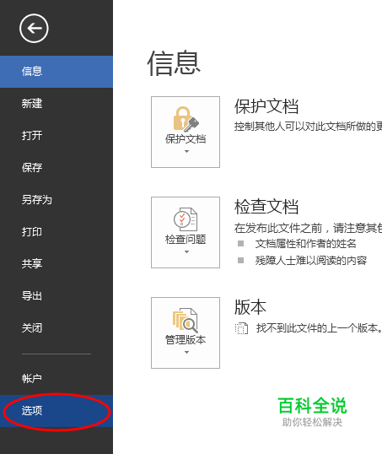
Task: Click the 保护文档 section heading
Action: pos(266,106)
